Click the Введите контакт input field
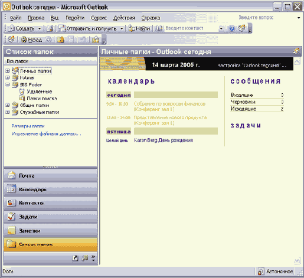This screenshot has height=278, width=304. [191, 28]
